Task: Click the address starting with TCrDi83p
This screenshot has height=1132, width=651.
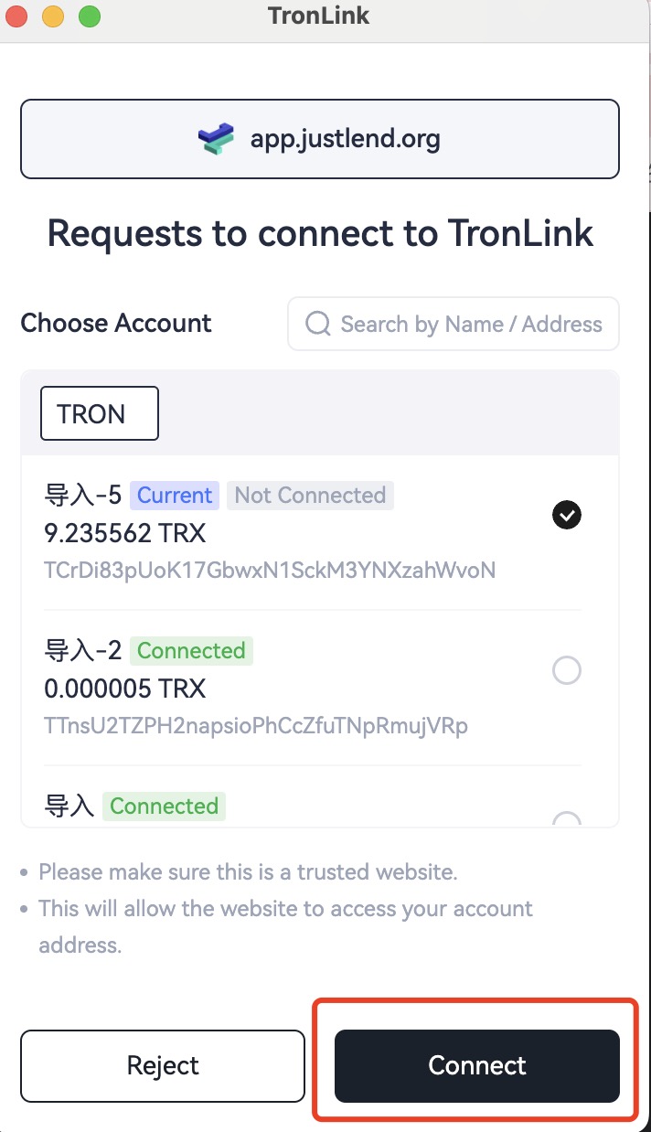Action: (x=270, y=571)
